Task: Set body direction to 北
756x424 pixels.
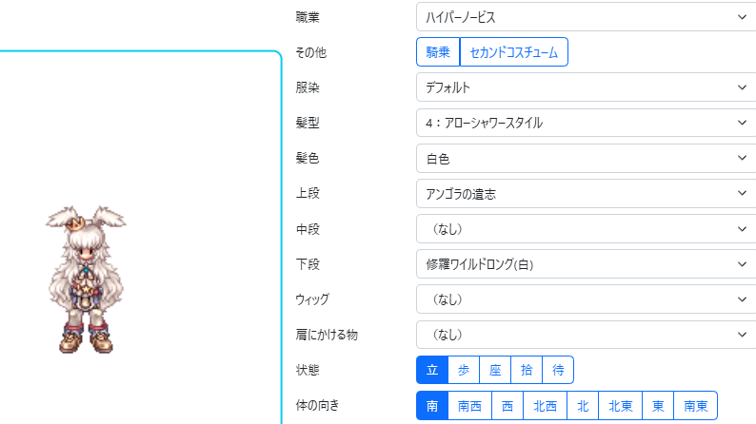Action: click(582, 406)
